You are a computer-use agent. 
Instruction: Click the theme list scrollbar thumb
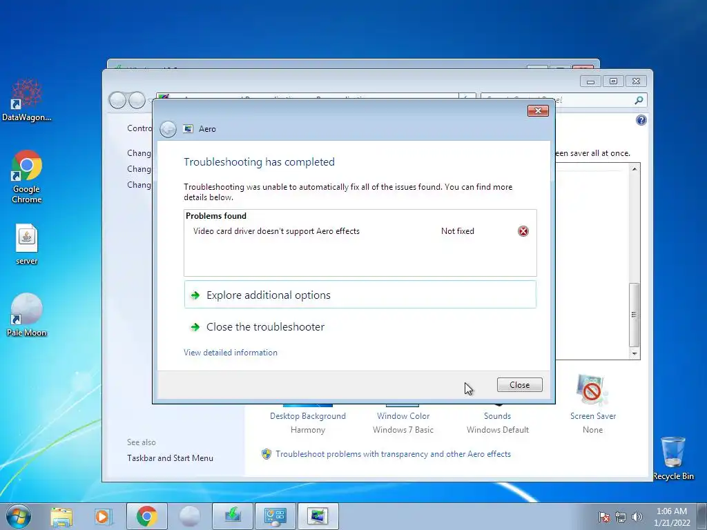(635, 315)
